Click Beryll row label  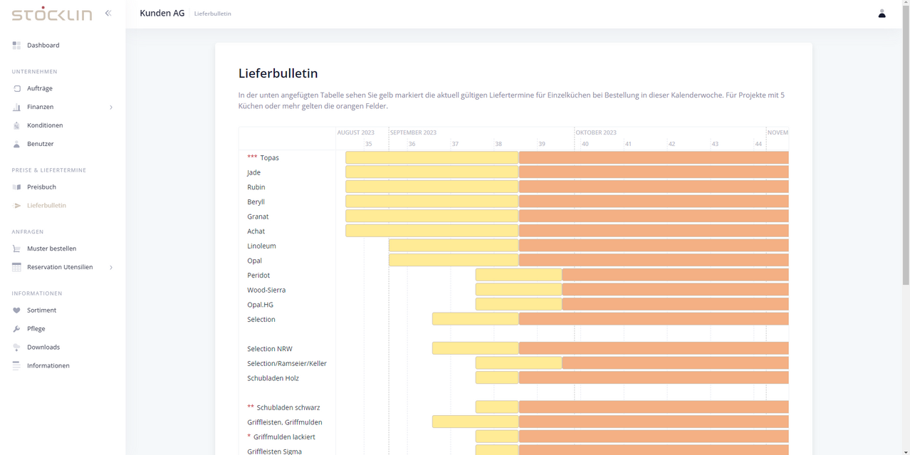coord(256,202)
